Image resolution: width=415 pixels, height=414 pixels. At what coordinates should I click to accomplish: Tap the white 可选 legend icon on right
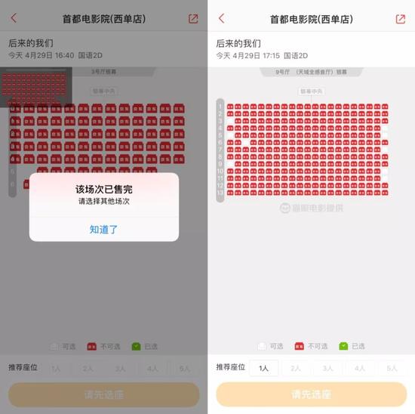point(262,346)
